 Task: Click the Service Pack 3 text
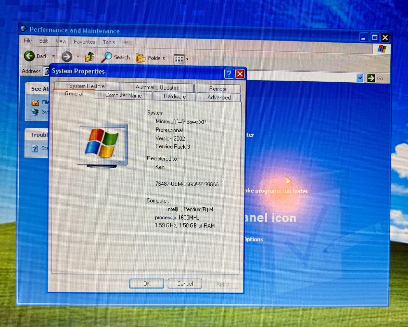tap(173, 147)
